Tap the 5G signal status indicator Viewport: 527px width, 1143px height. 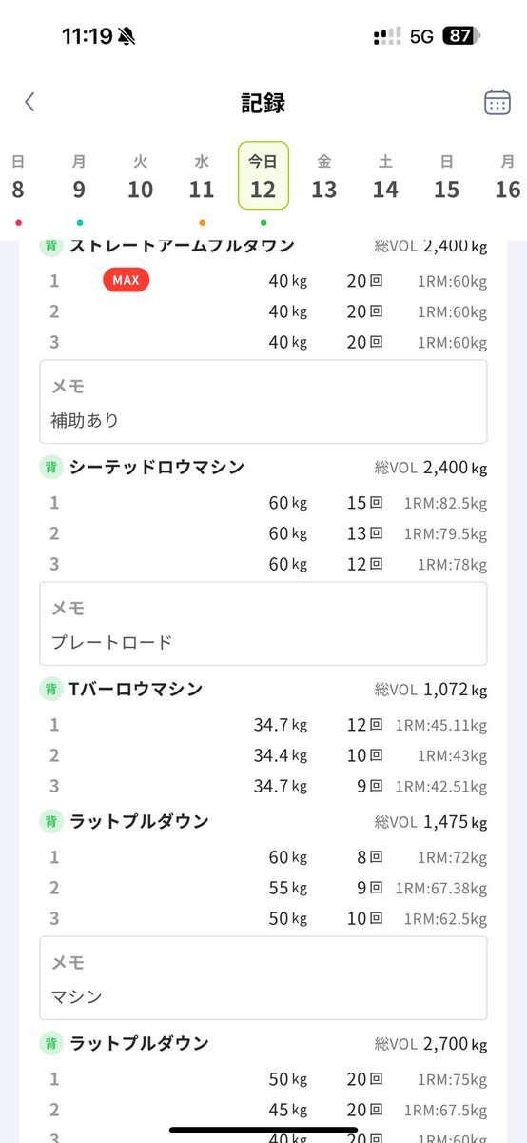coord(421,36)
